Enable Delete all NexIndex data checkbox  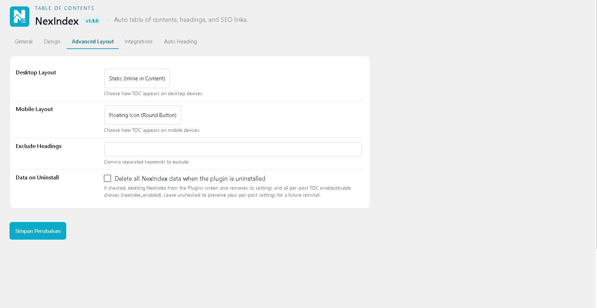(107, 178)
